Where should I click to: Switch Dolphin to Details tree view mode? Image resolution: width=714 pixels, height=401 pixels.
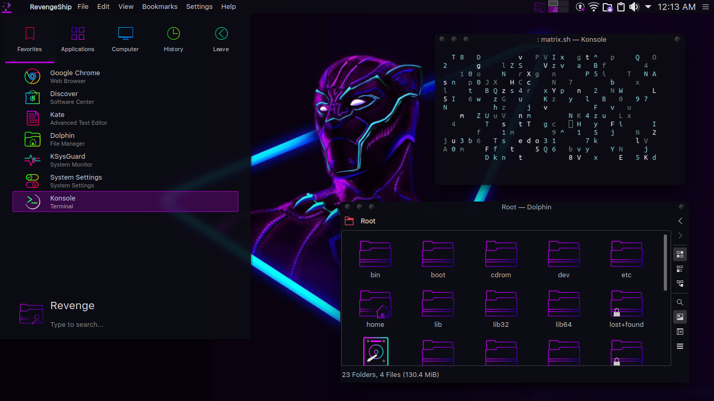coord(680,284)
